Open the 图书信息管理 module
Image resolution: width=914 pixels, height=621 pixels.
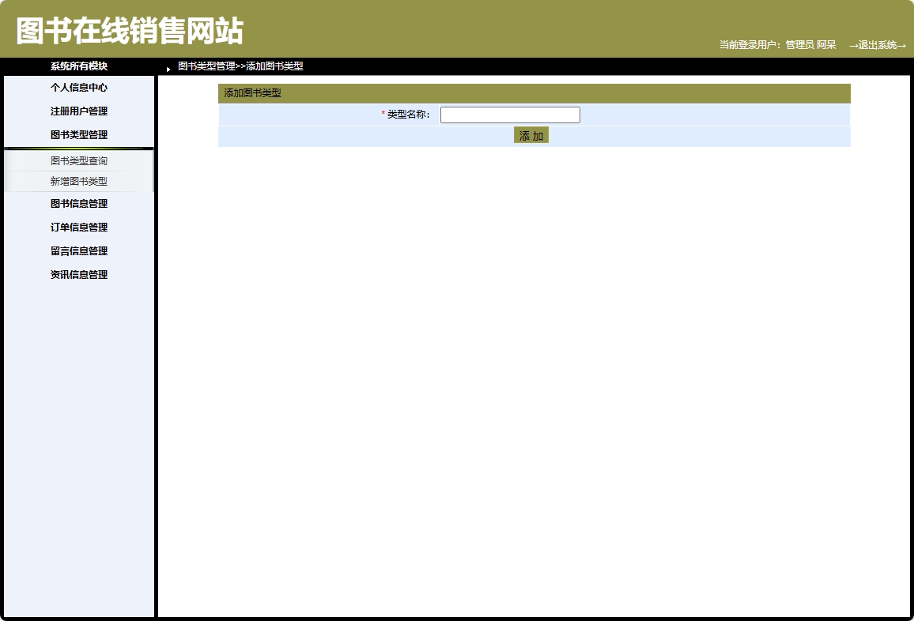pos(78,204)
